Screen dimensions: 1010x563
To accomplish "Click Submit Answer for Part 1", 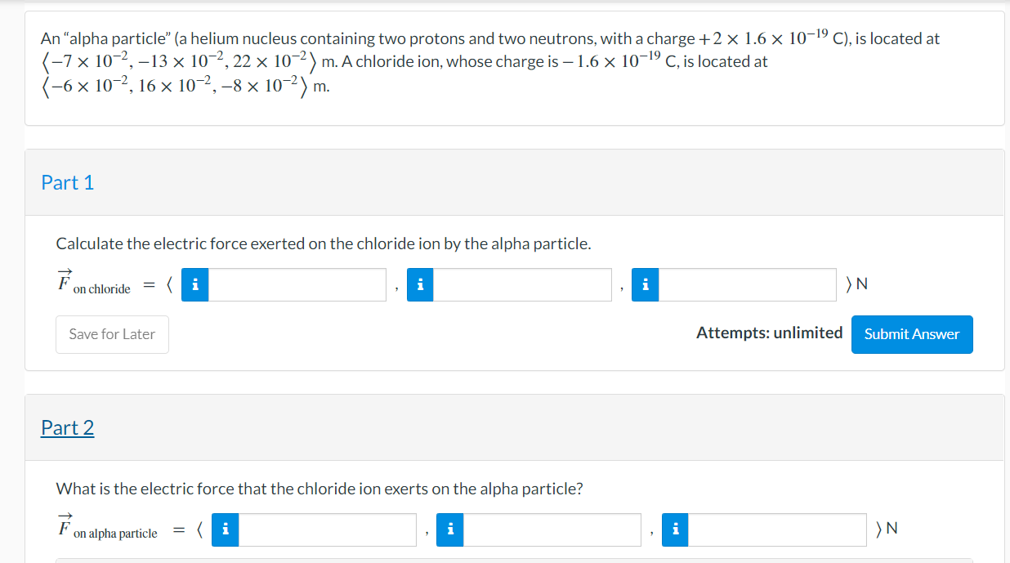I will pyautogui.click(x=912, y=334).
